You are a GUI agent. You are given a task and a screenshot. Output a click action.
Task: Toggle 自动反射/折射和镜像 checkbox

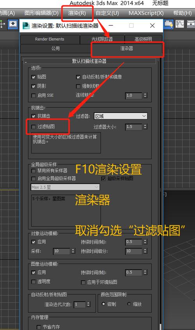click(x=78, y=77)
